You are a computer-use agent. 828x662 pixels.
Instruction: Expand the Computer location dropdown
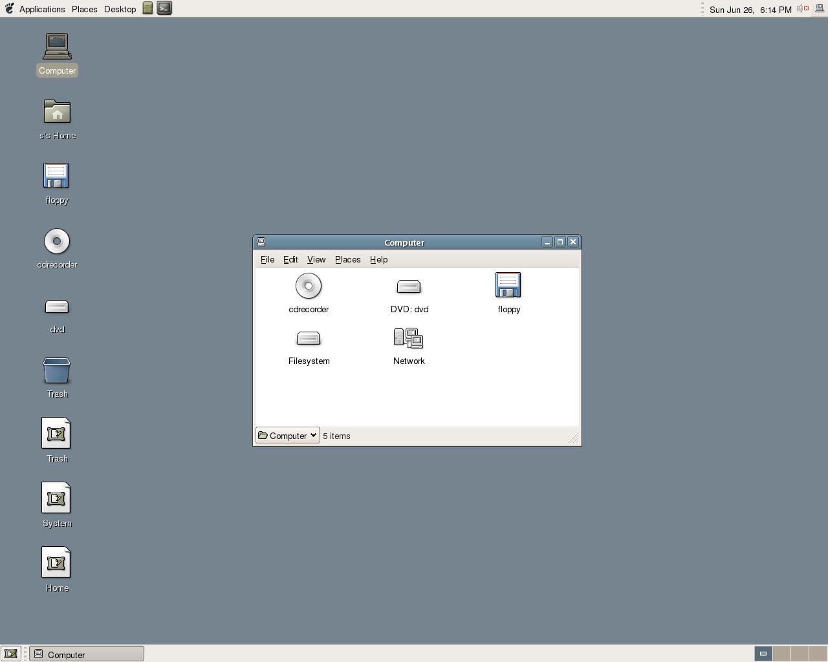click(288, 436)
